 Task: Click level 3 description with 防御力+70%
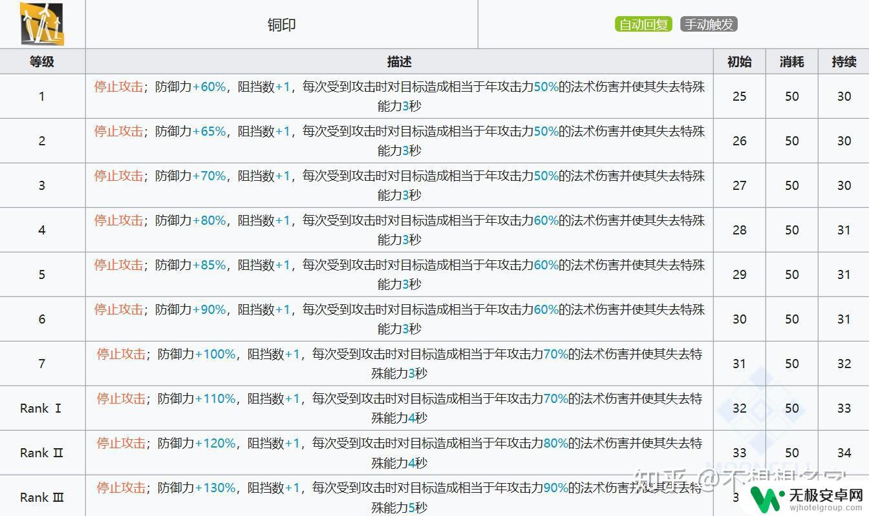pos(399,185)
